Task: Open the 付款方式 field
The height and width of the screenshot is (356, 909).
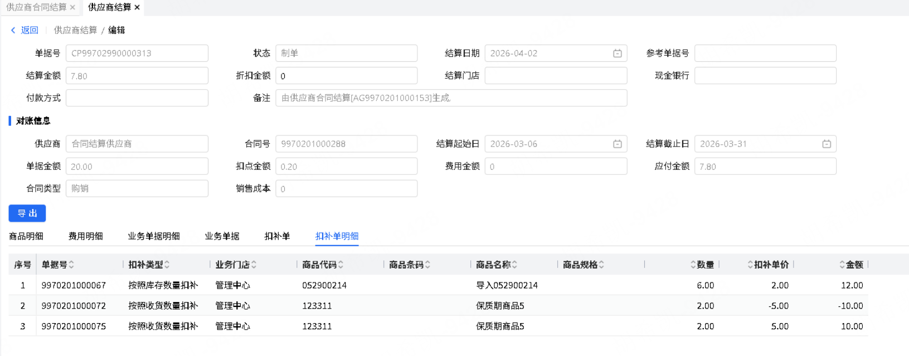Action: click(137, 98)
